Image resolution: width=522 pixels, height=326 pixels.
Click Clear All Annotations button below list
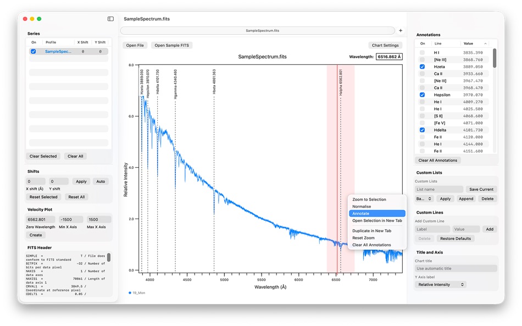pos(438,160)
